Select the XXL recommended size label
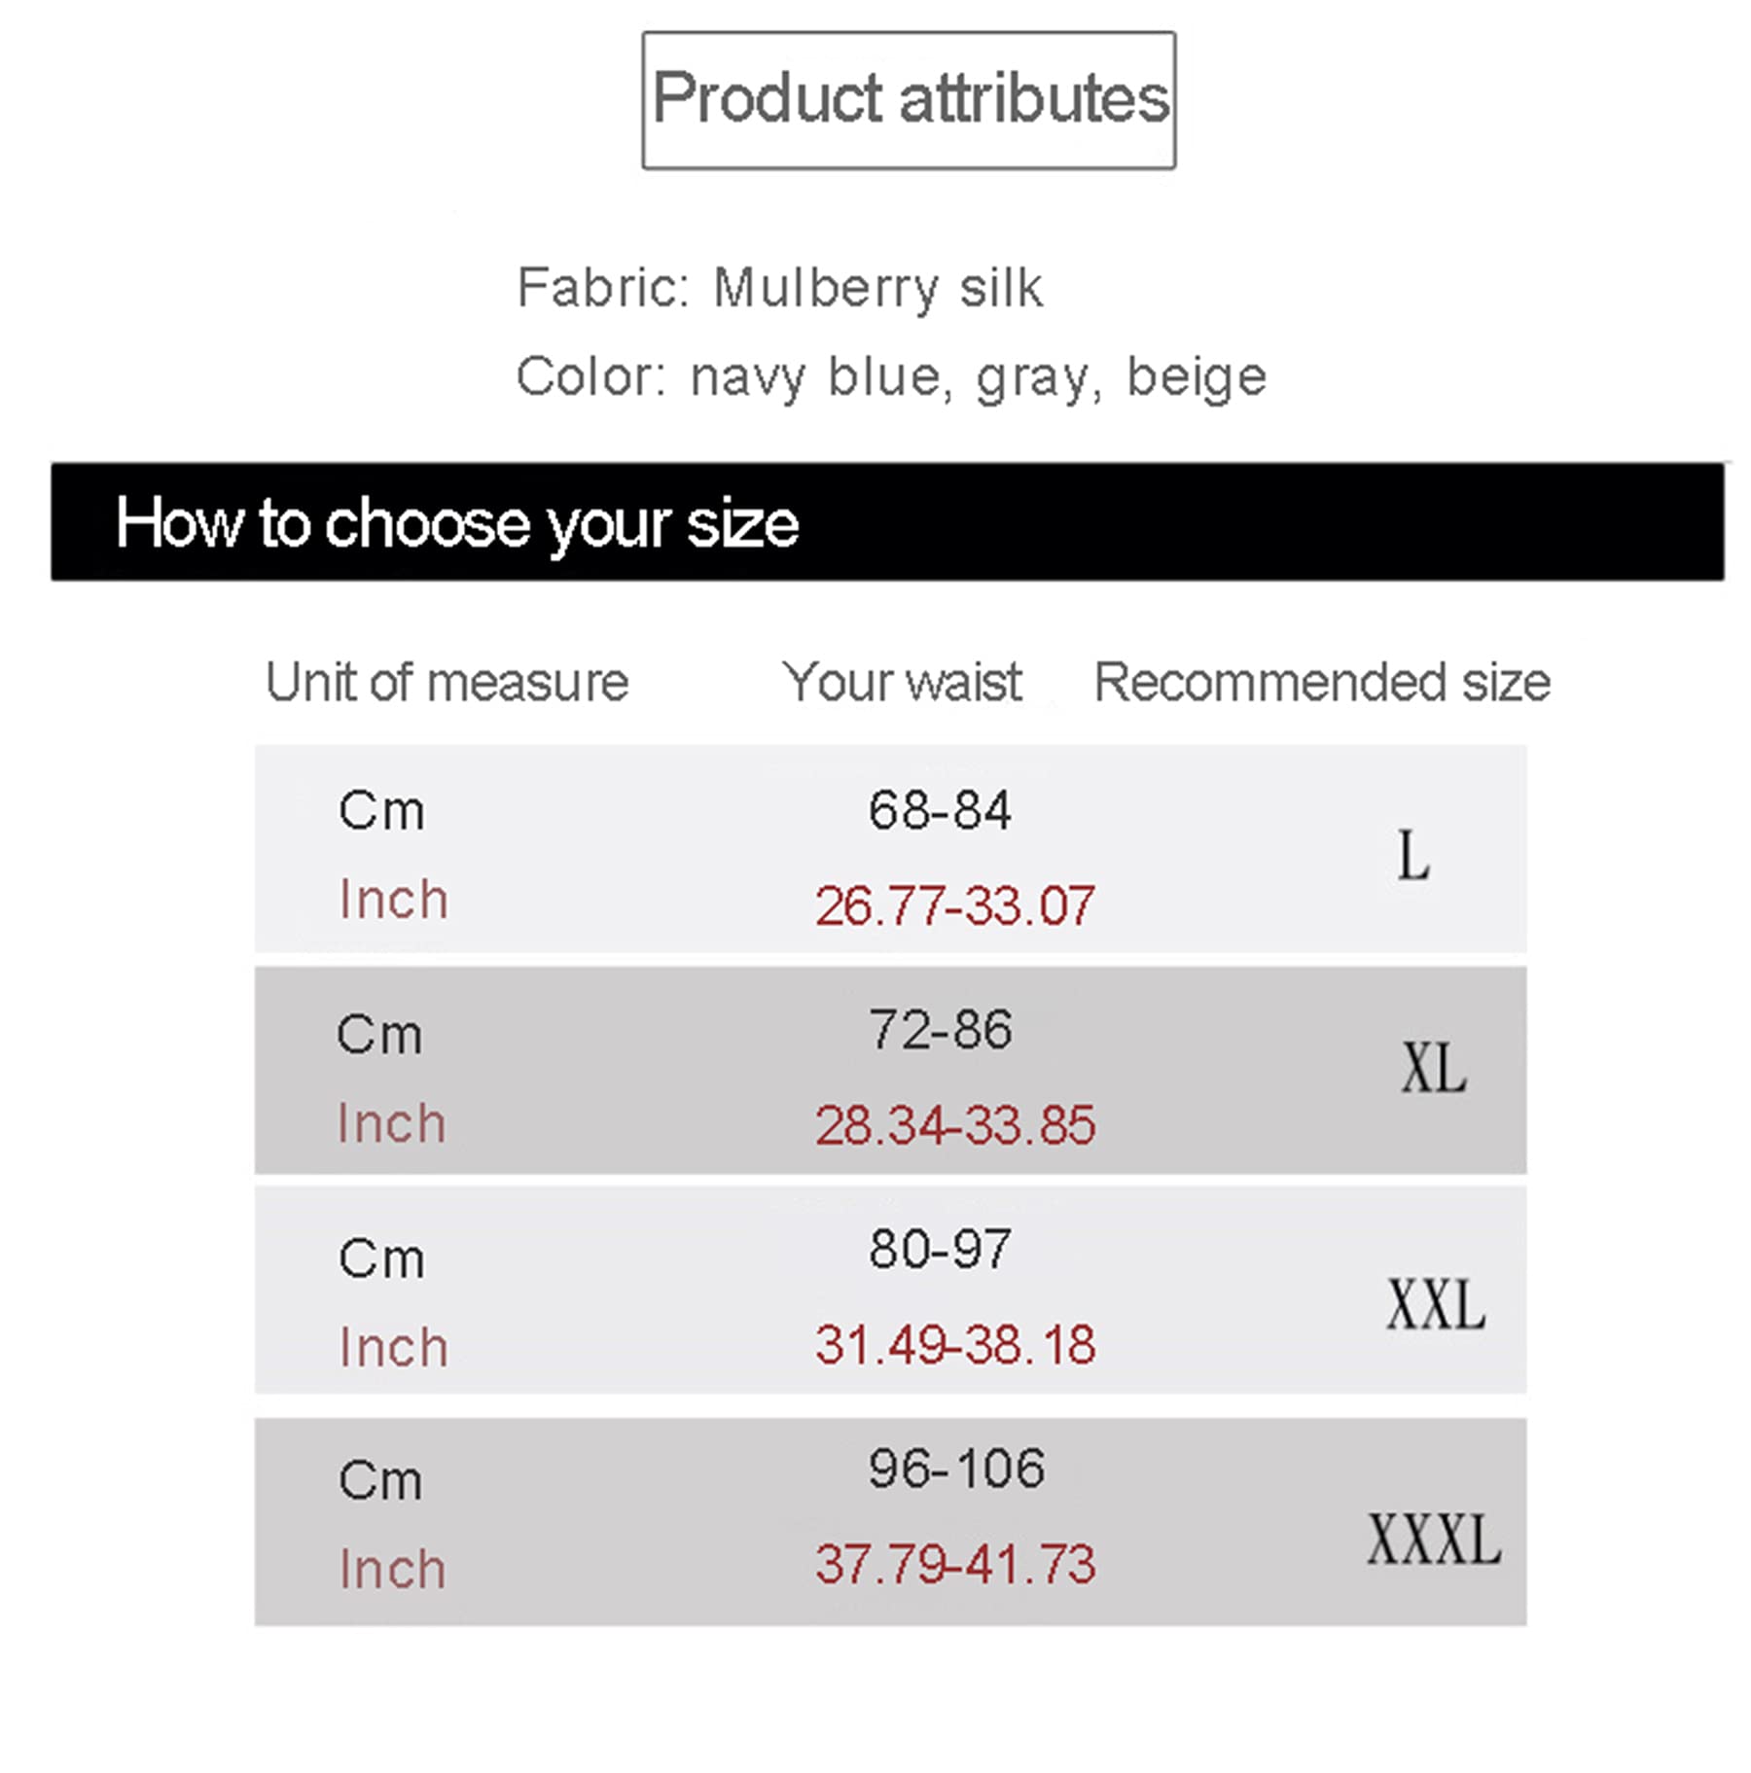The width and height of the screenshot is (1751, 1773). [x=1436, y=1304]
